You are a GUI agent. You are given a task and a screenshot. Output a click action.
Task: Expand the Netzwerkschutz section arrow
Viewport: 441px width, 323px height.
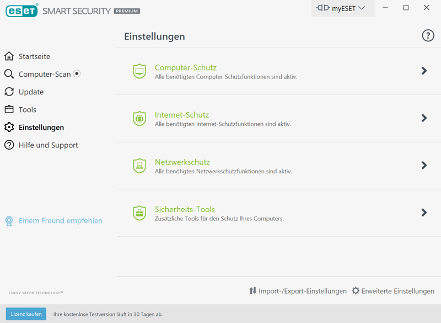tap(424, 165)
